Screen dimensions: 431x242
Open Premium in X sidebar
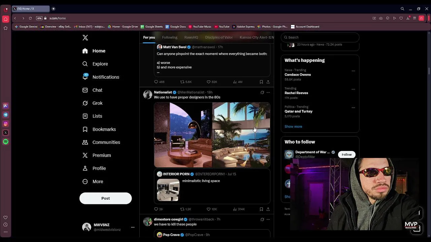[97, 155]
